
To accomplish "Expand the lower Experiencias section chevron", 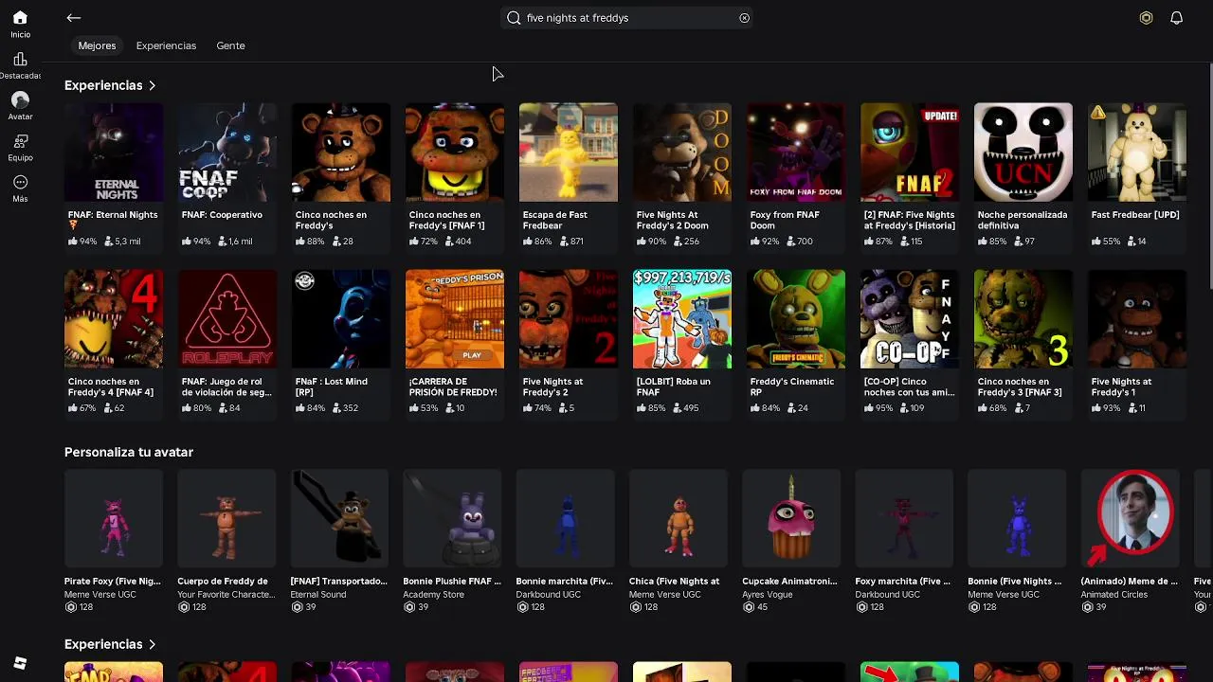I will (152, 644).
